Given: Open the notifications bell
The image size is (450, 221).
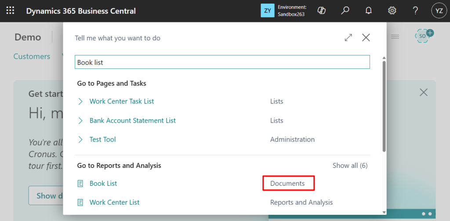Looking at the screenshot, I should coord(369,11).
